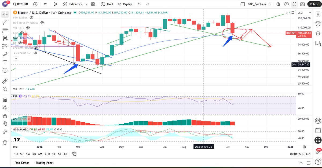Open the emoji/icons tool
This screenshot has width=322, height=168.
(x=5, y=70)
